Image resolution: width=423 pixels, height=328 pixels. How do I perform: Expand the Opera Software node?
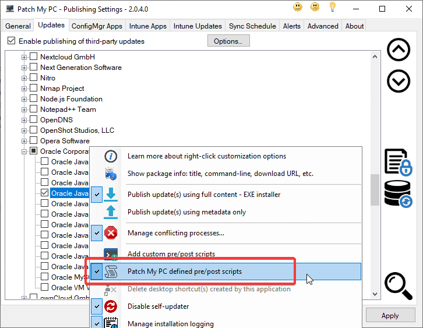tap(24, 141)
